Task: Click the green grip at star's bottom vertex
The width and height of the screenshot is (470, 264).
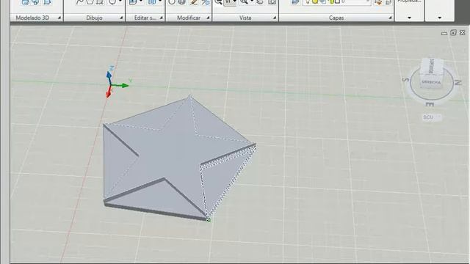Action: [x=209, y=220]
